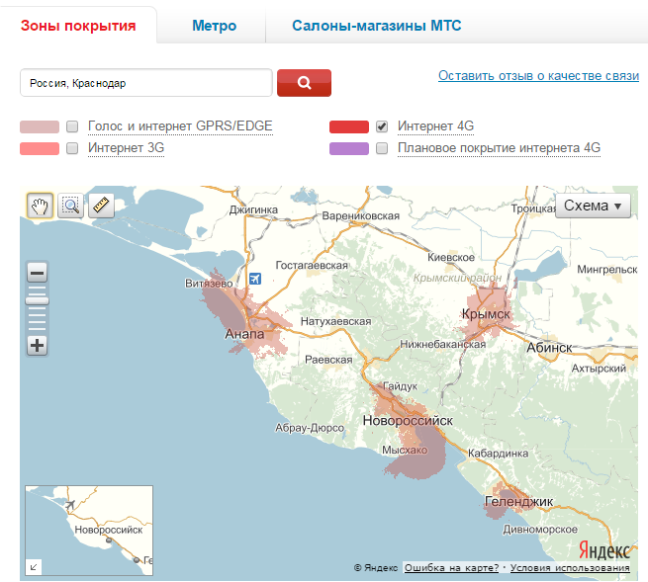The height and width of the screenshot is (582, 648).
Task: Enable the Интернет 3G checkbox
Action: 72,148
